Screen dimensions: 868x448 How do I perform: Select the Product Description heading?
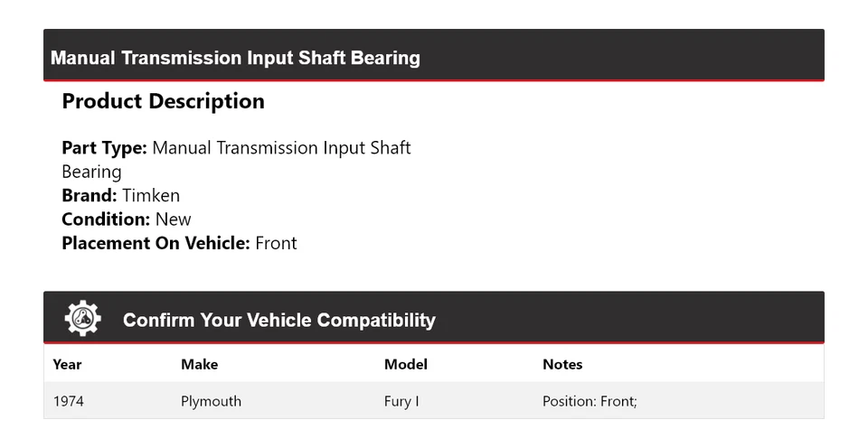[x=163, y=101]
